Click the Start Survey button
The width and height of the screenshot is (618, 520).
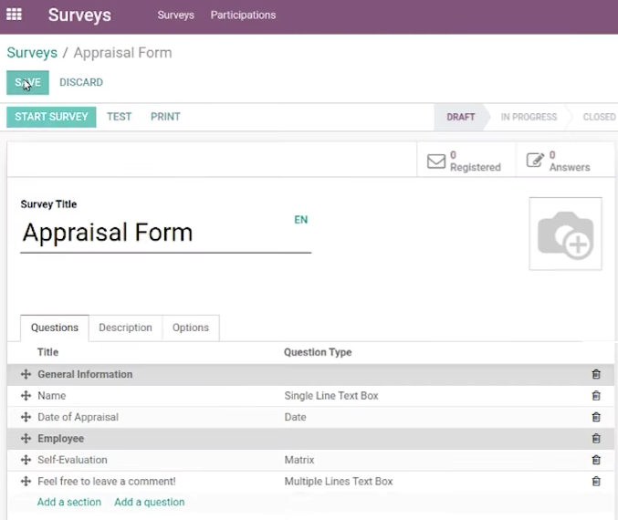pyautogui.click(x=51, y=117)
